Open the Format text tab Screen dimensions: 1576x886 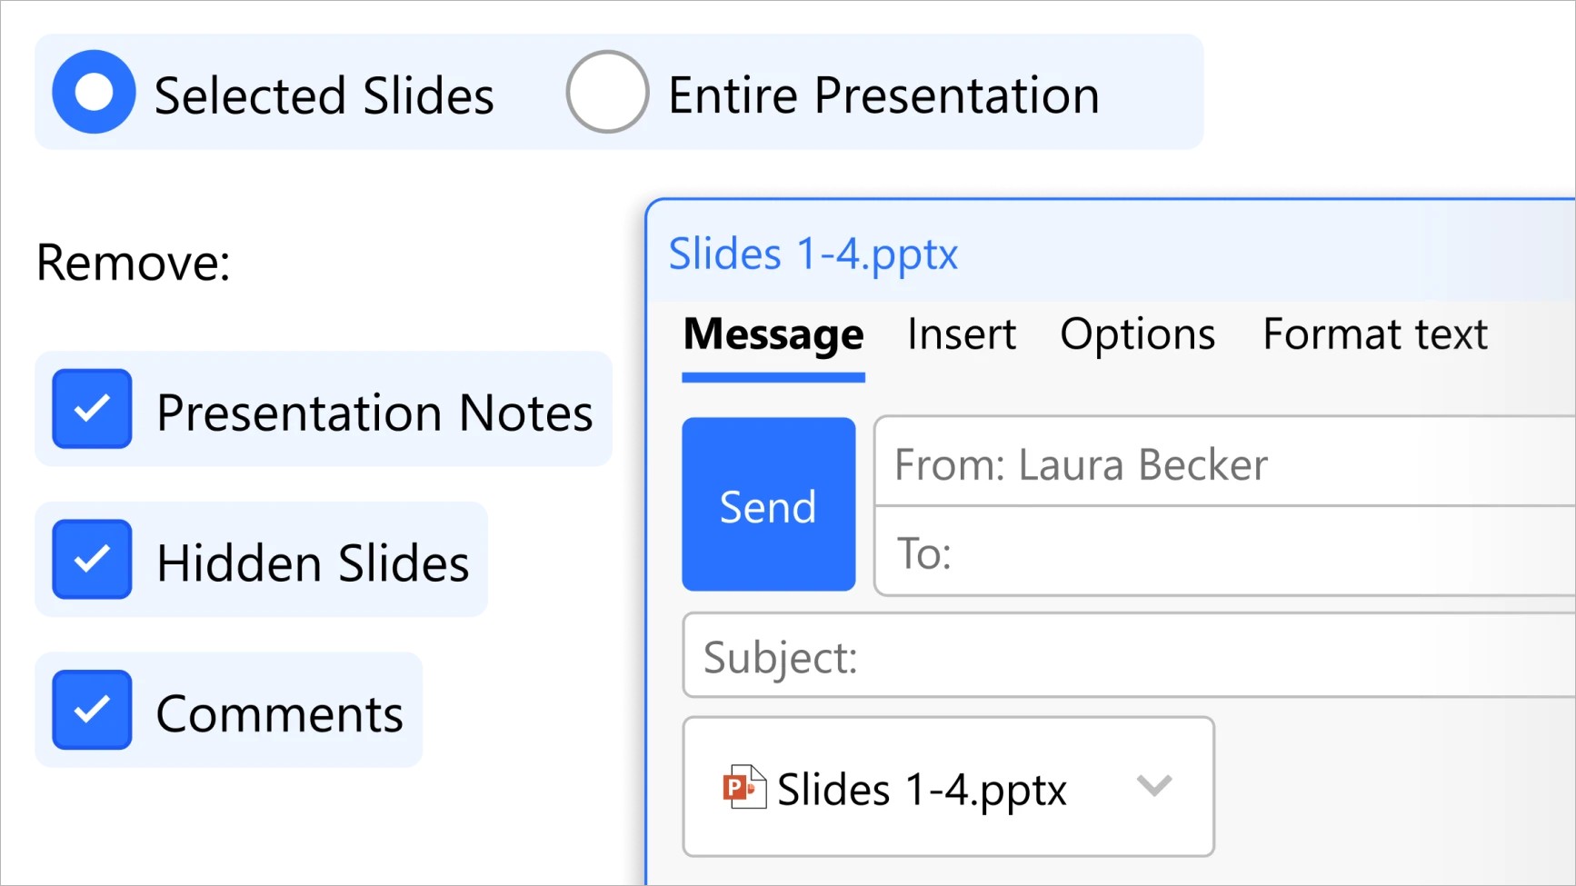1374,334
